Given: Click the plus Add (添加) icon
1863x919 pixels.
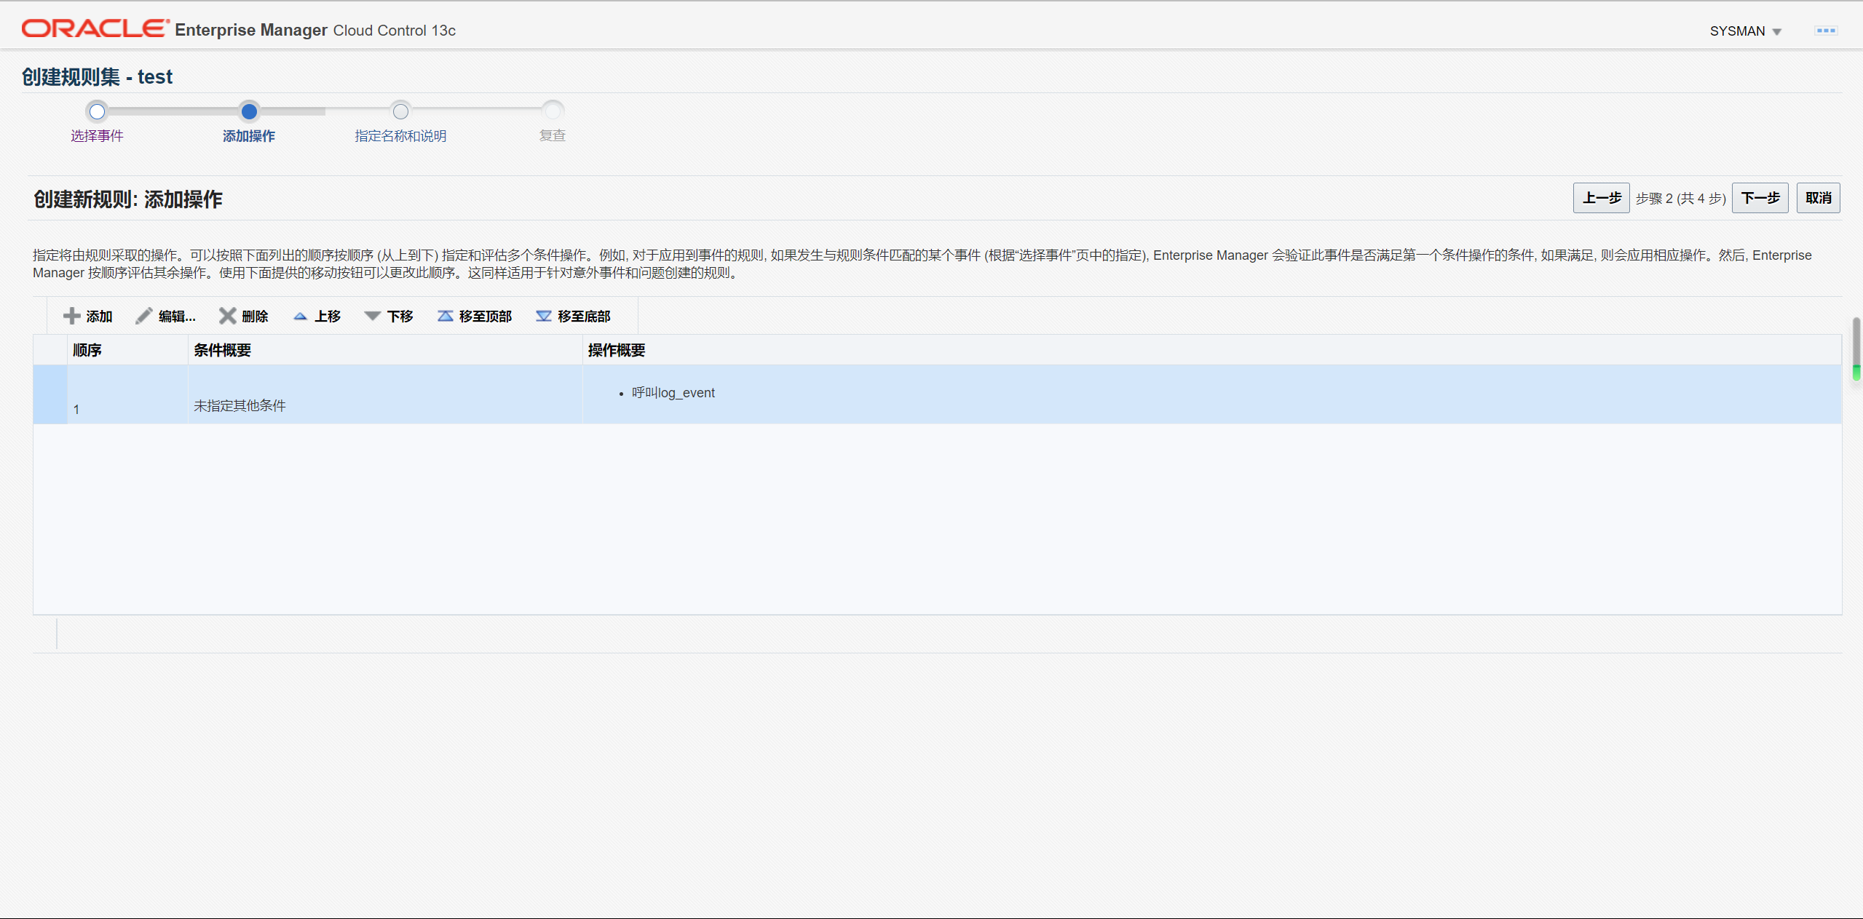Looking at the screenshot, I should (71, 316).
